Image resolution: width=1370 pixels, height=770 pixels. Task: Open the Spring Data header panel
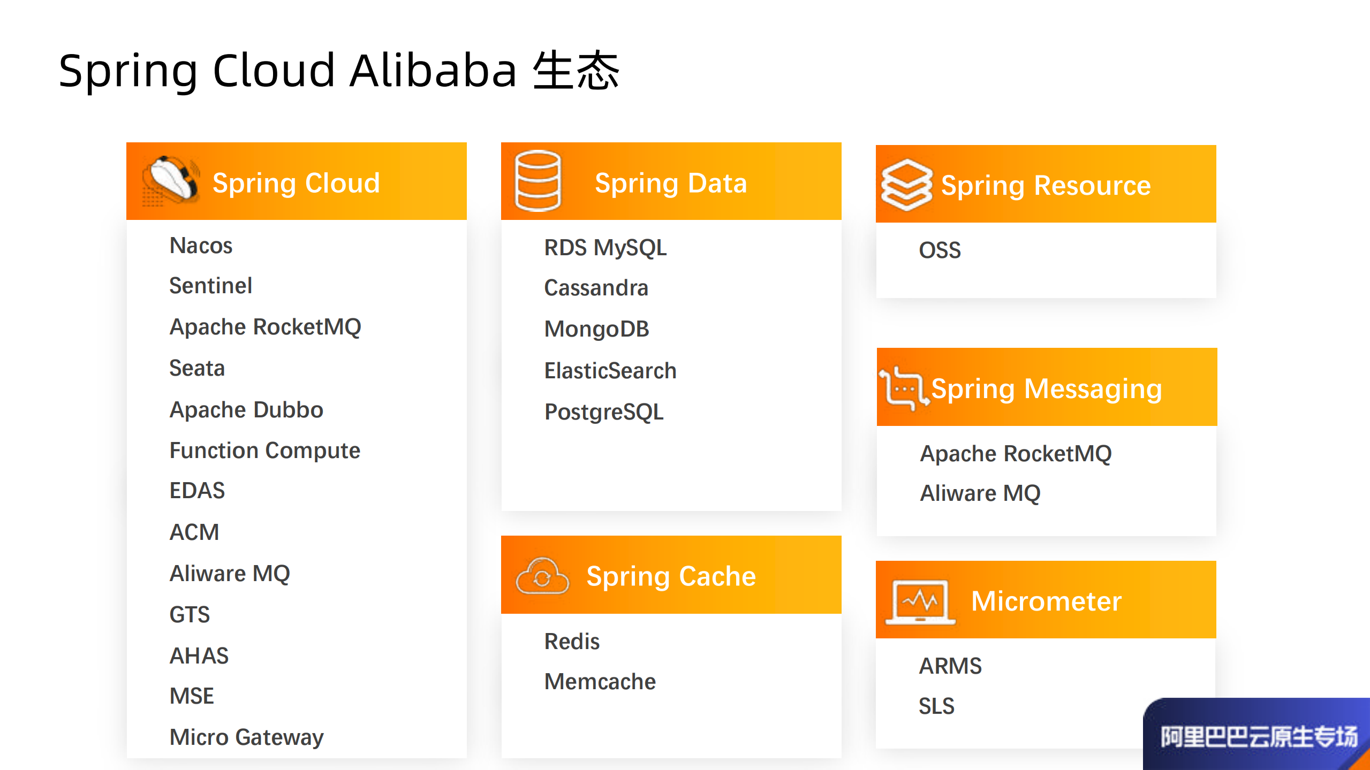(x=670, y=181)
